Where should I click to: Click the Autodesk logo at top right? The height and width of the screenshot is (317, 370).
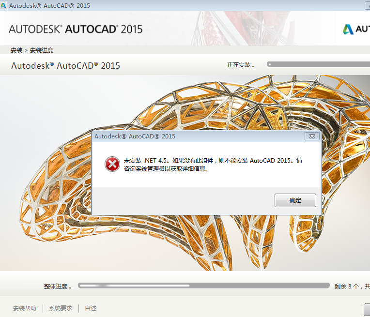click(356, 29)
